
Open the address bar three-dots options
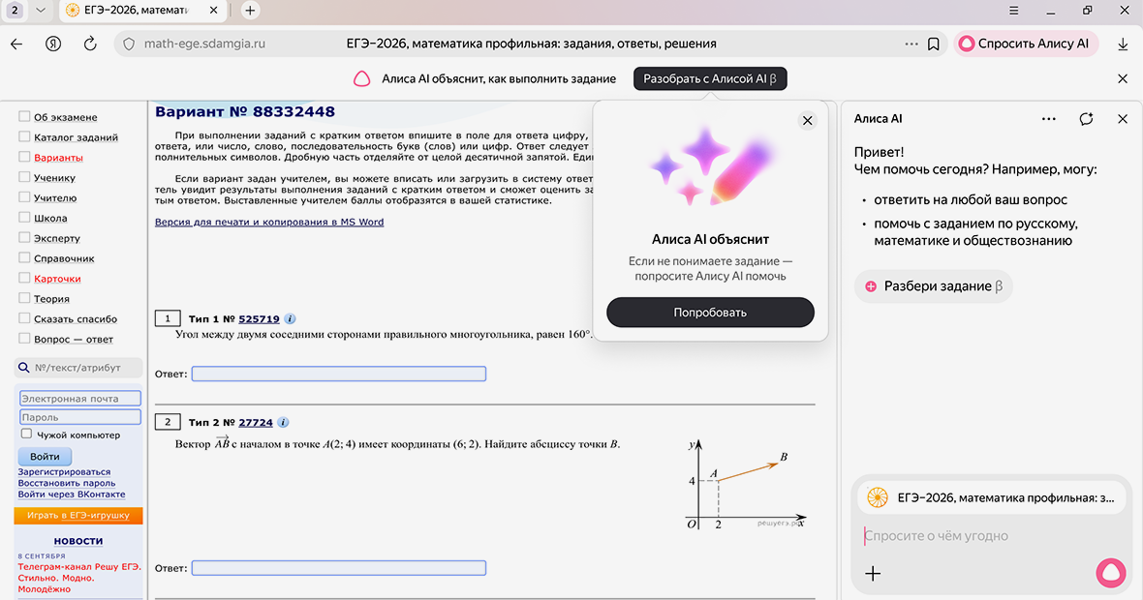click(x=911, y=44)
